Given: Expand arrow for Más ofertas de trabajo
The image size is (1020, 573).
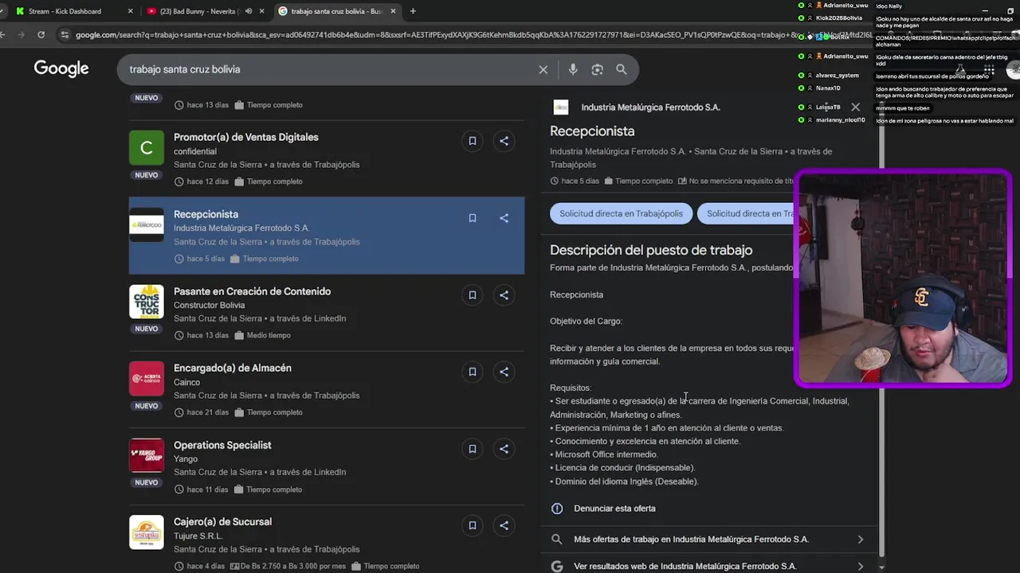Looking at the screenshot, I should click(860, 540).
